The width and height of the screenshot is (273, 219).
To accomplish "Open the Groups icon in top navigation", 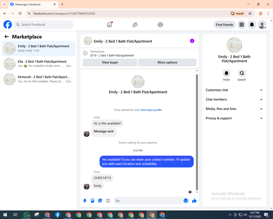I will point(161,25).
